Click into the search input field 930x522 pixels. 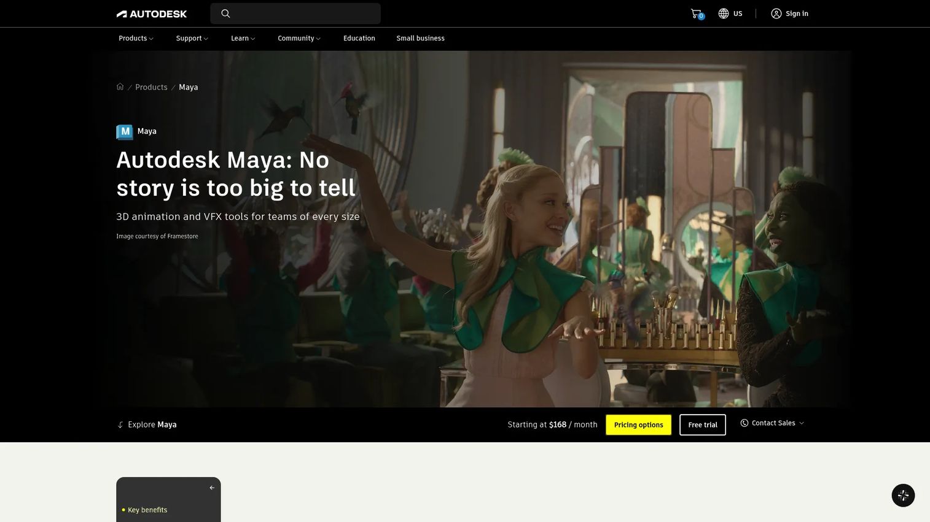click(295, 13)
